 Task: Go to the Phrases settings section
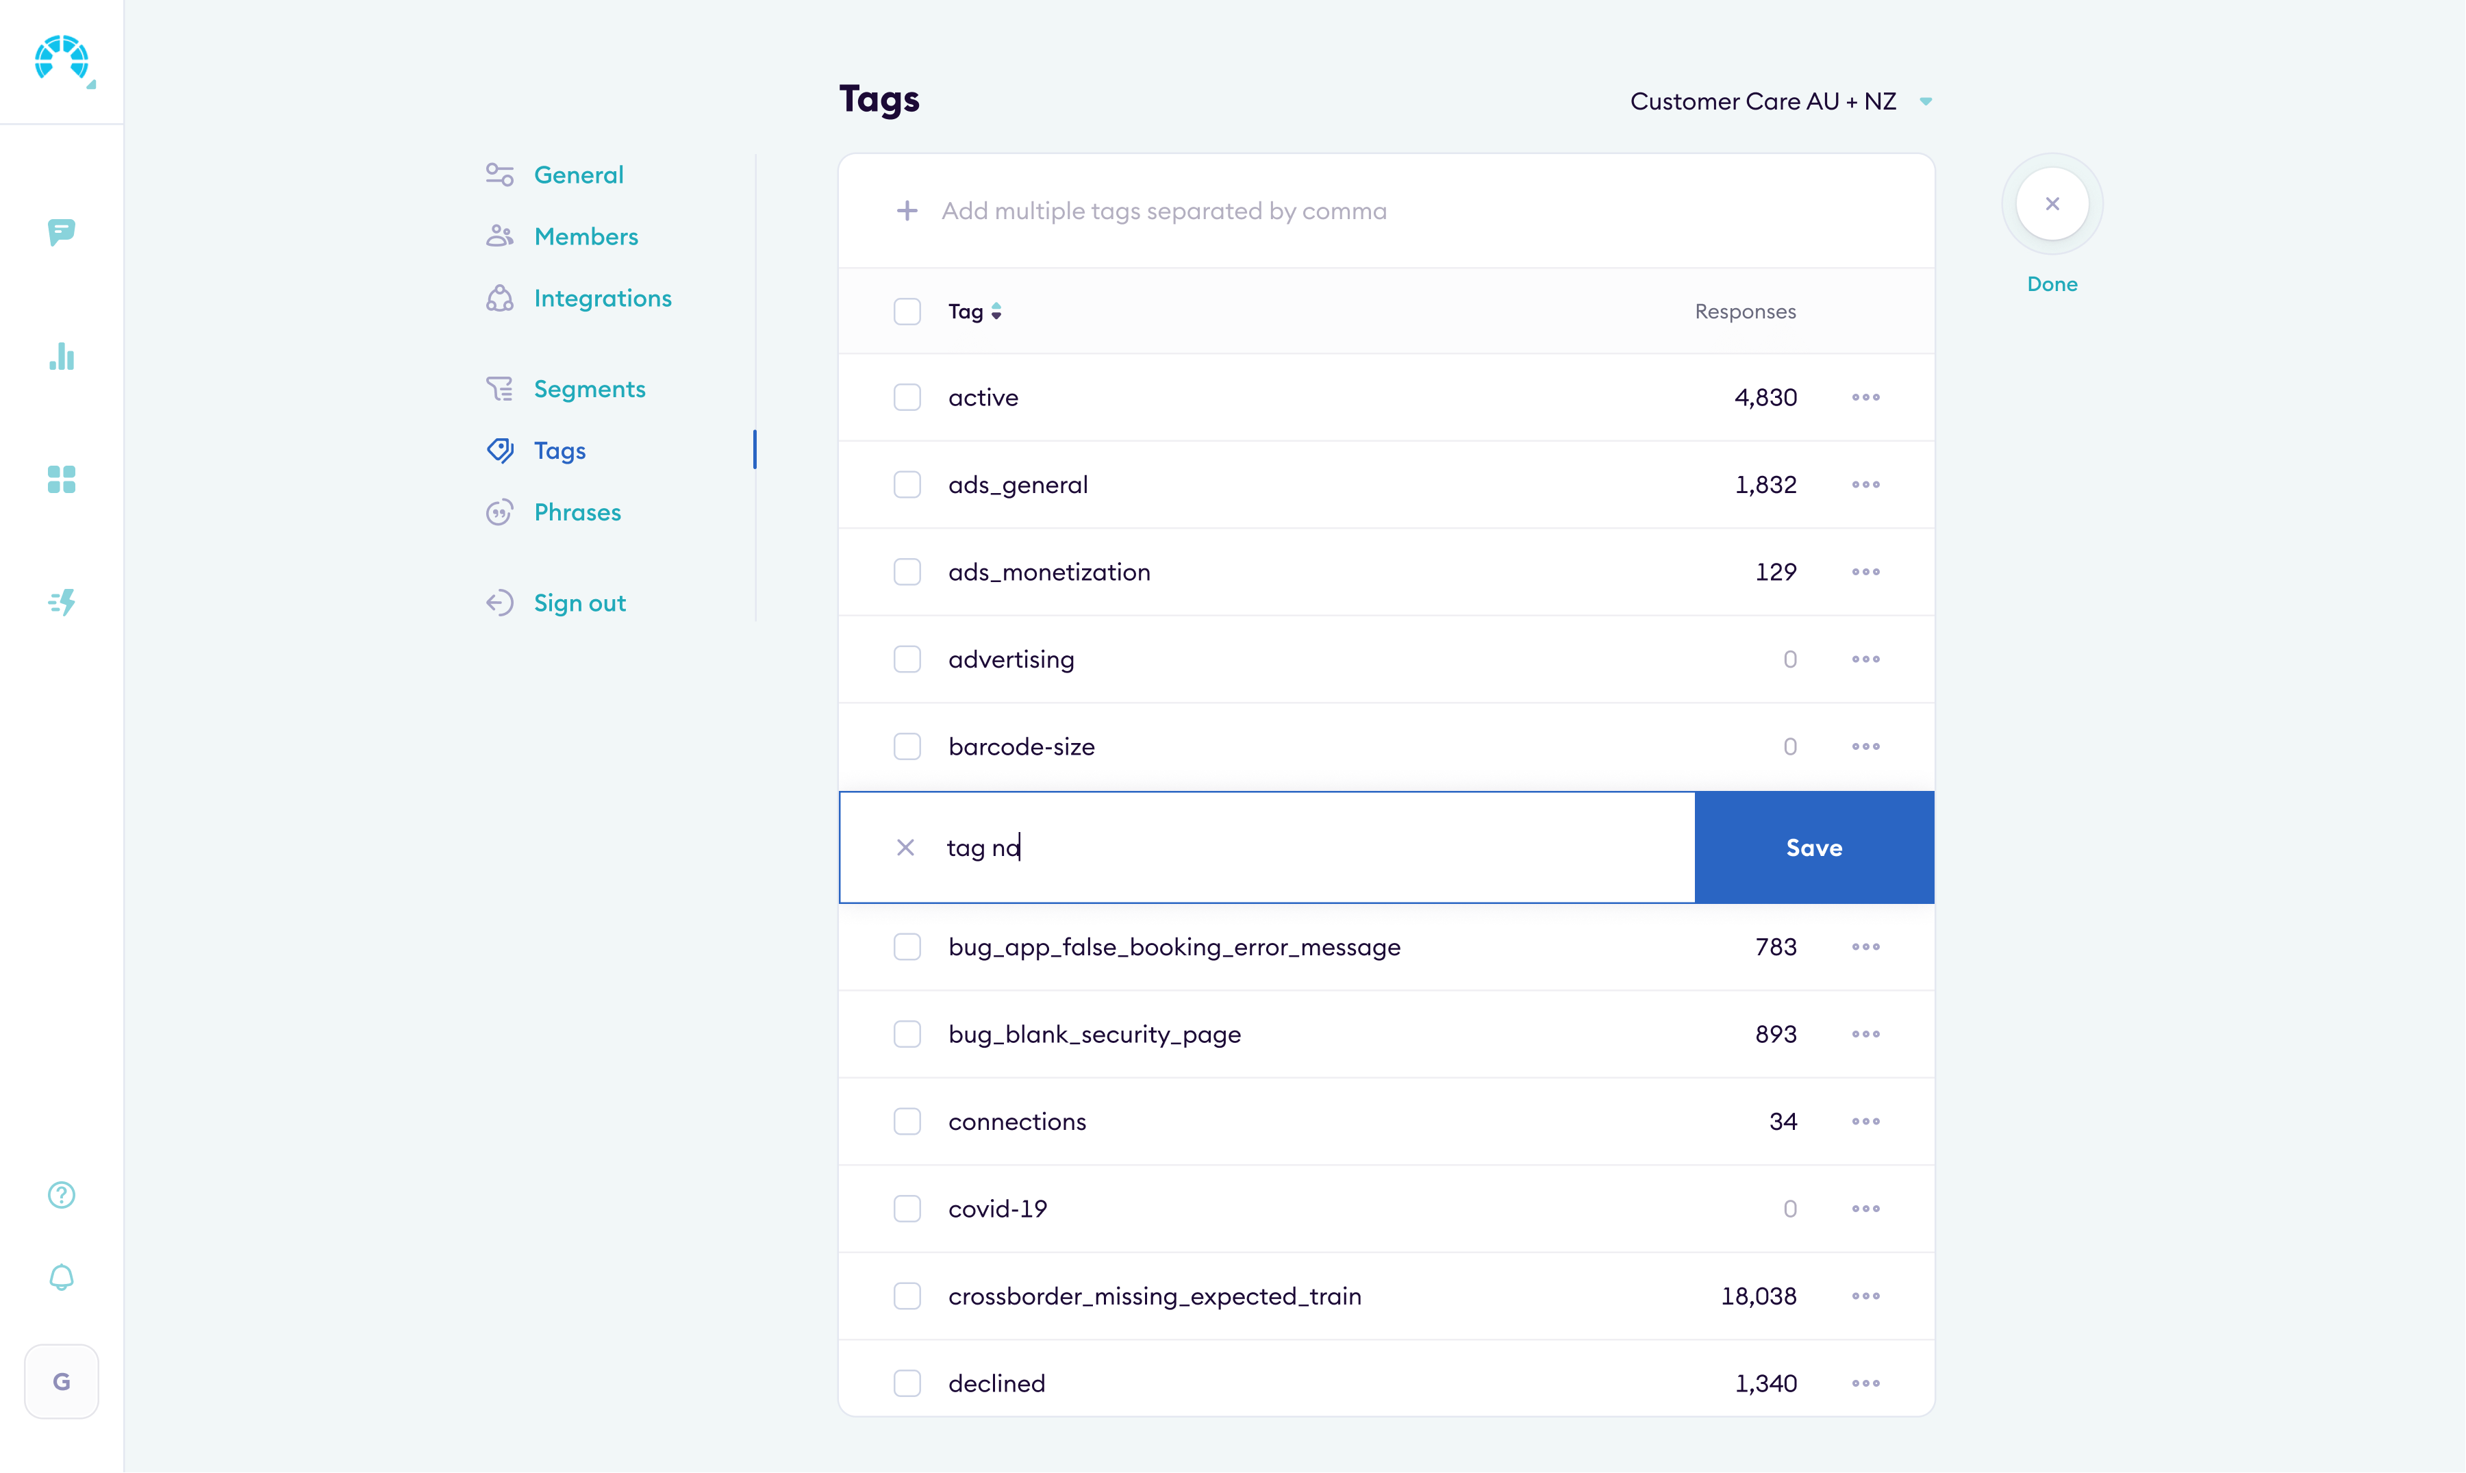pos(577,511)
